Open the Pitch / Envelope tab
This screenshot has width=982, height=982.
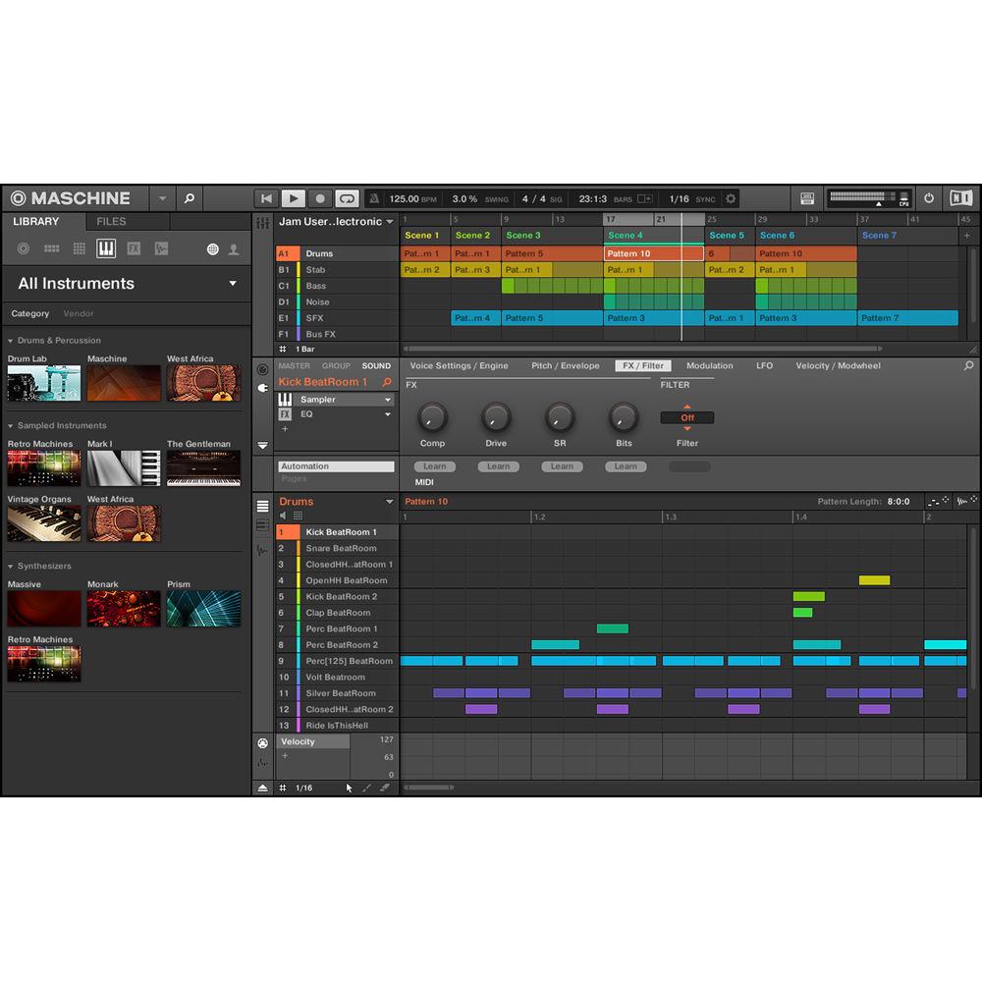[565, 365]
